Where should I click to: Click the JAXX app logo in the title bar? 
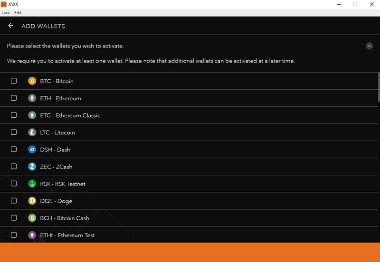point(4,4)
